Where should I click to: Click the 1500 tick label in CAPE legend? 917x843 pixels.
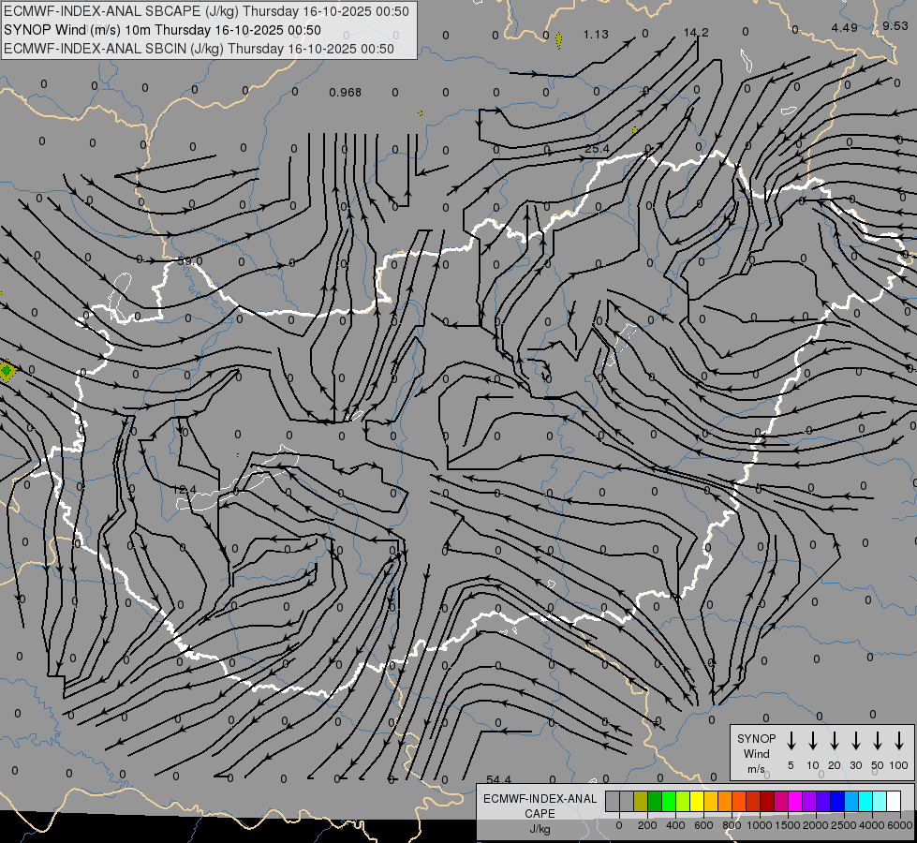tap(787, 825)
